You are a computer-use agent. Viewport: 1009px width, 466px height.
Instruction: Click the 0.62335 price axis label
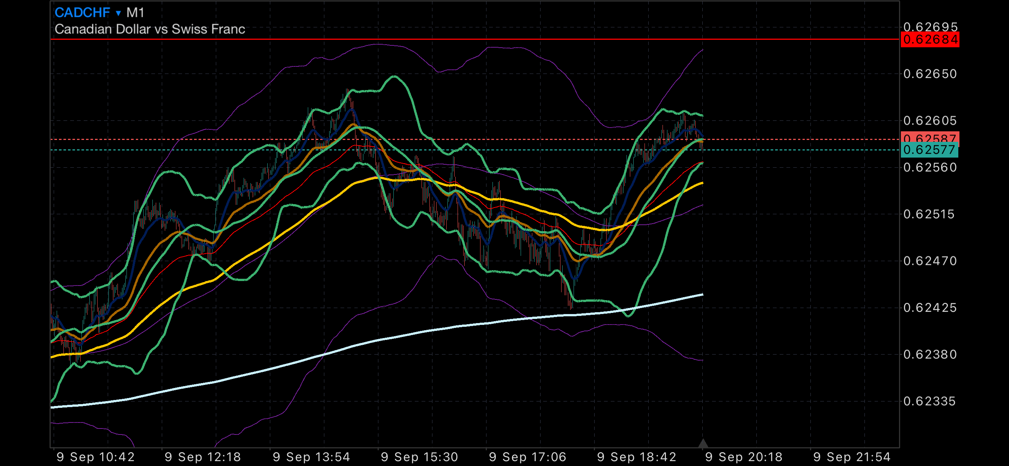point(929,401)
